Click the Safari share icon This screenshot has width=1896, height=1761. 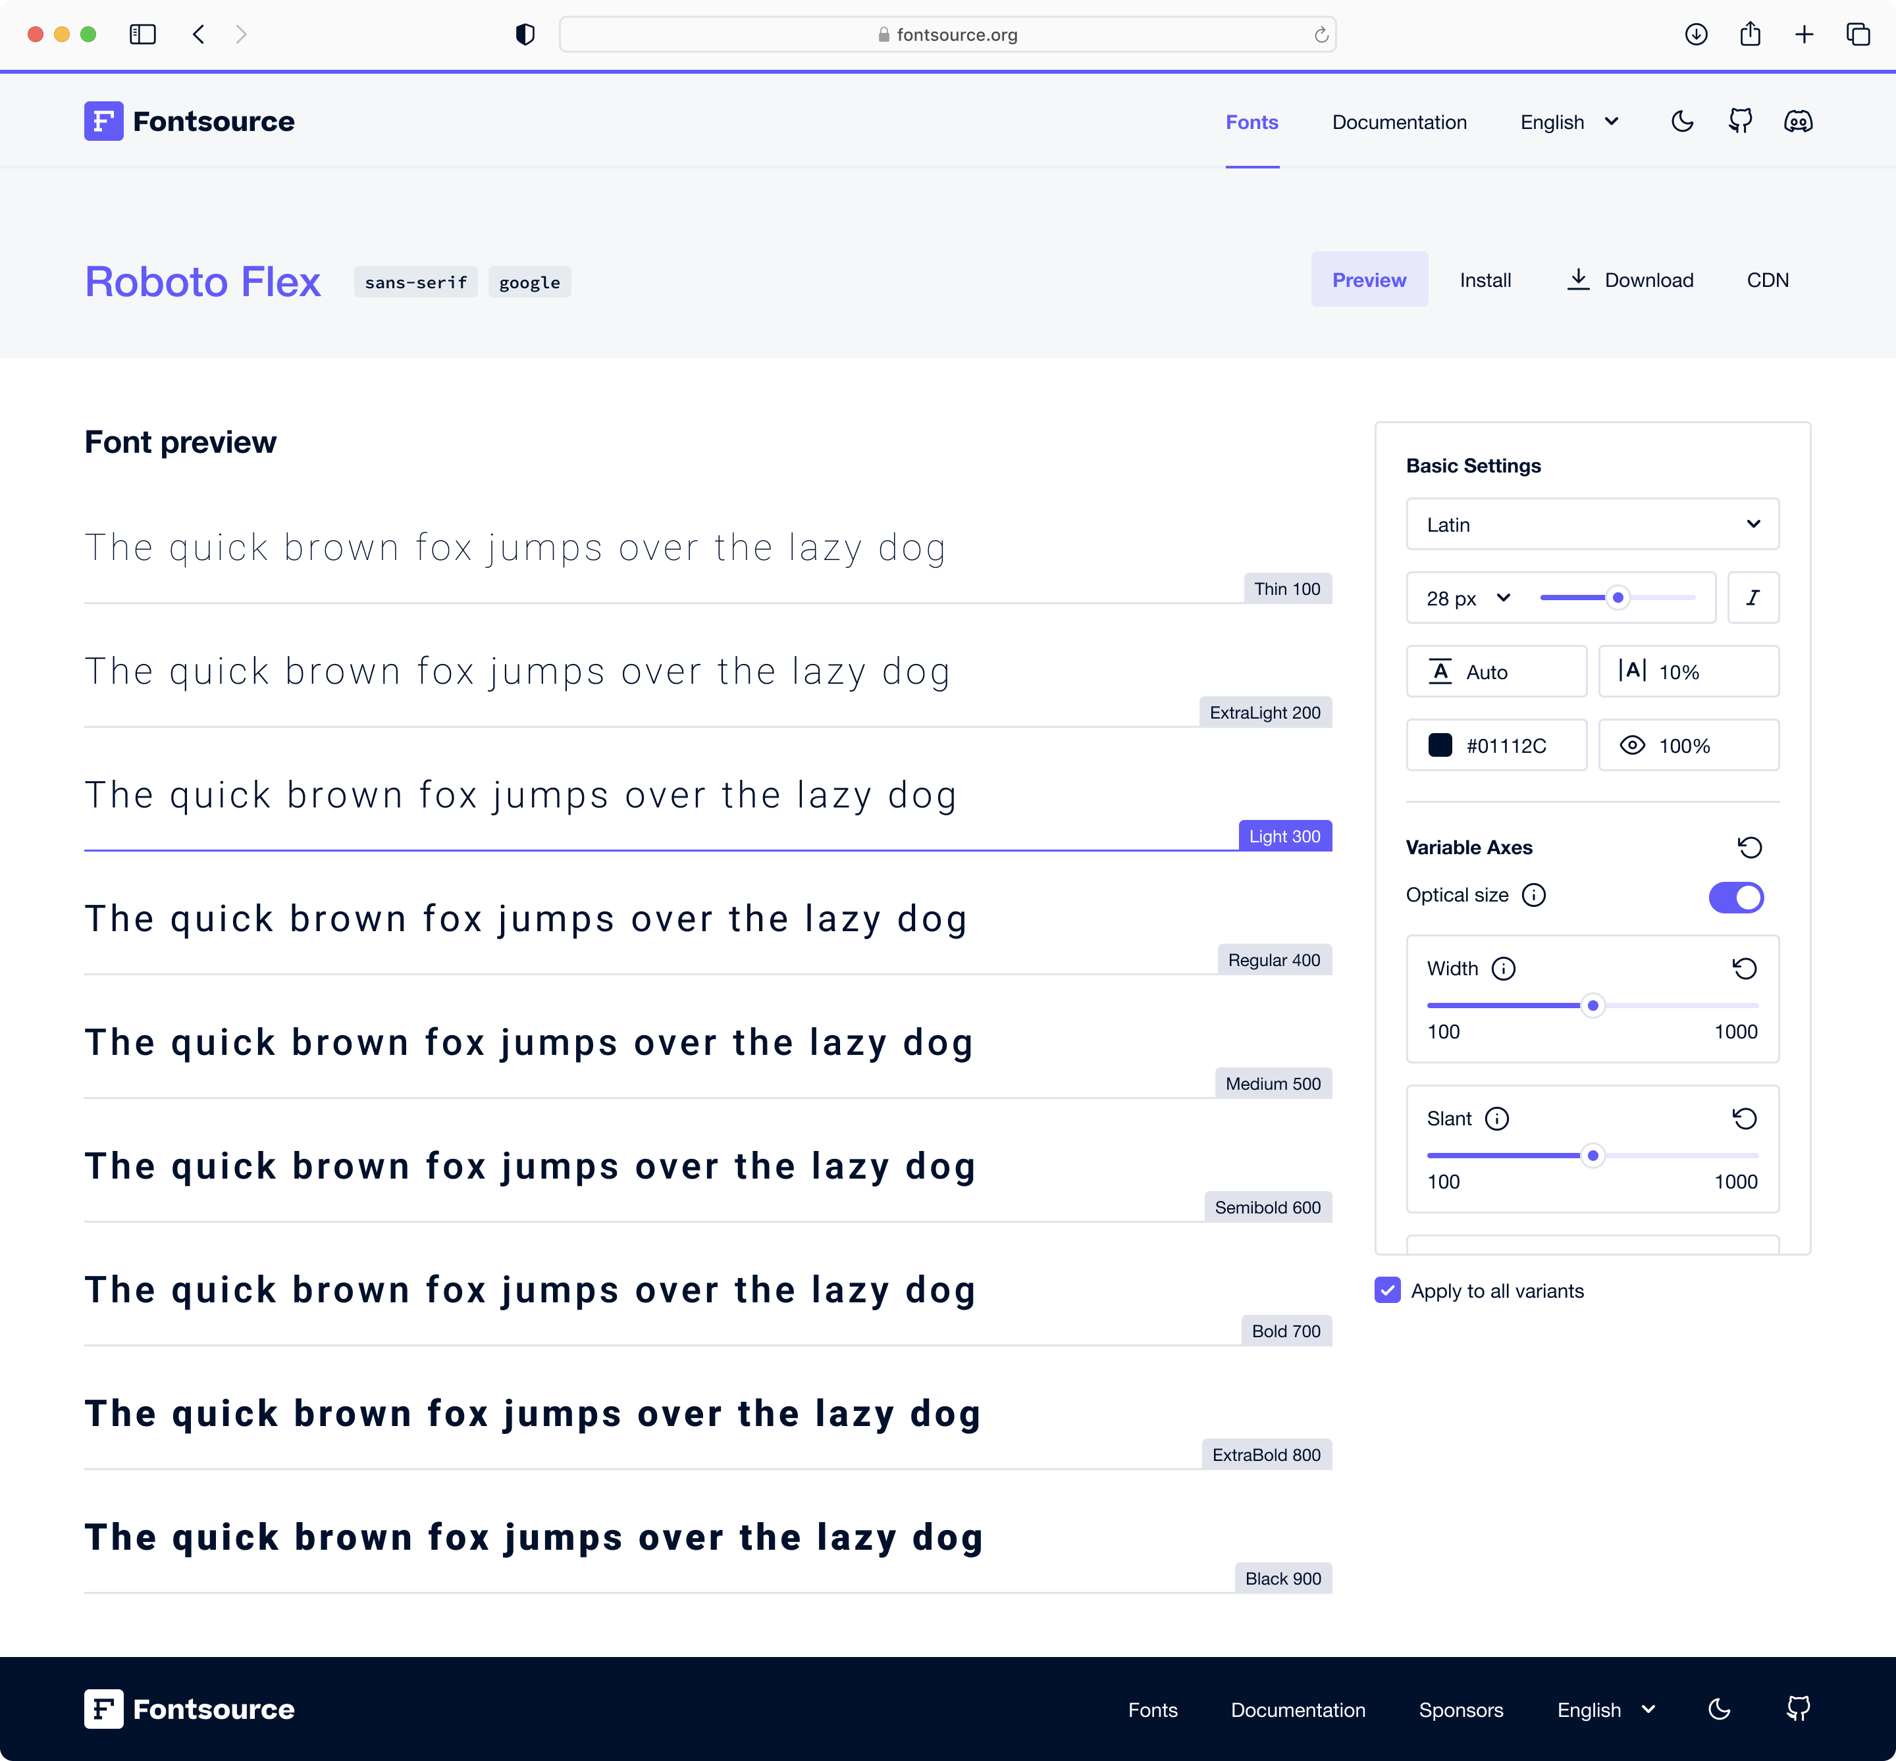(x=1750, y=34)
